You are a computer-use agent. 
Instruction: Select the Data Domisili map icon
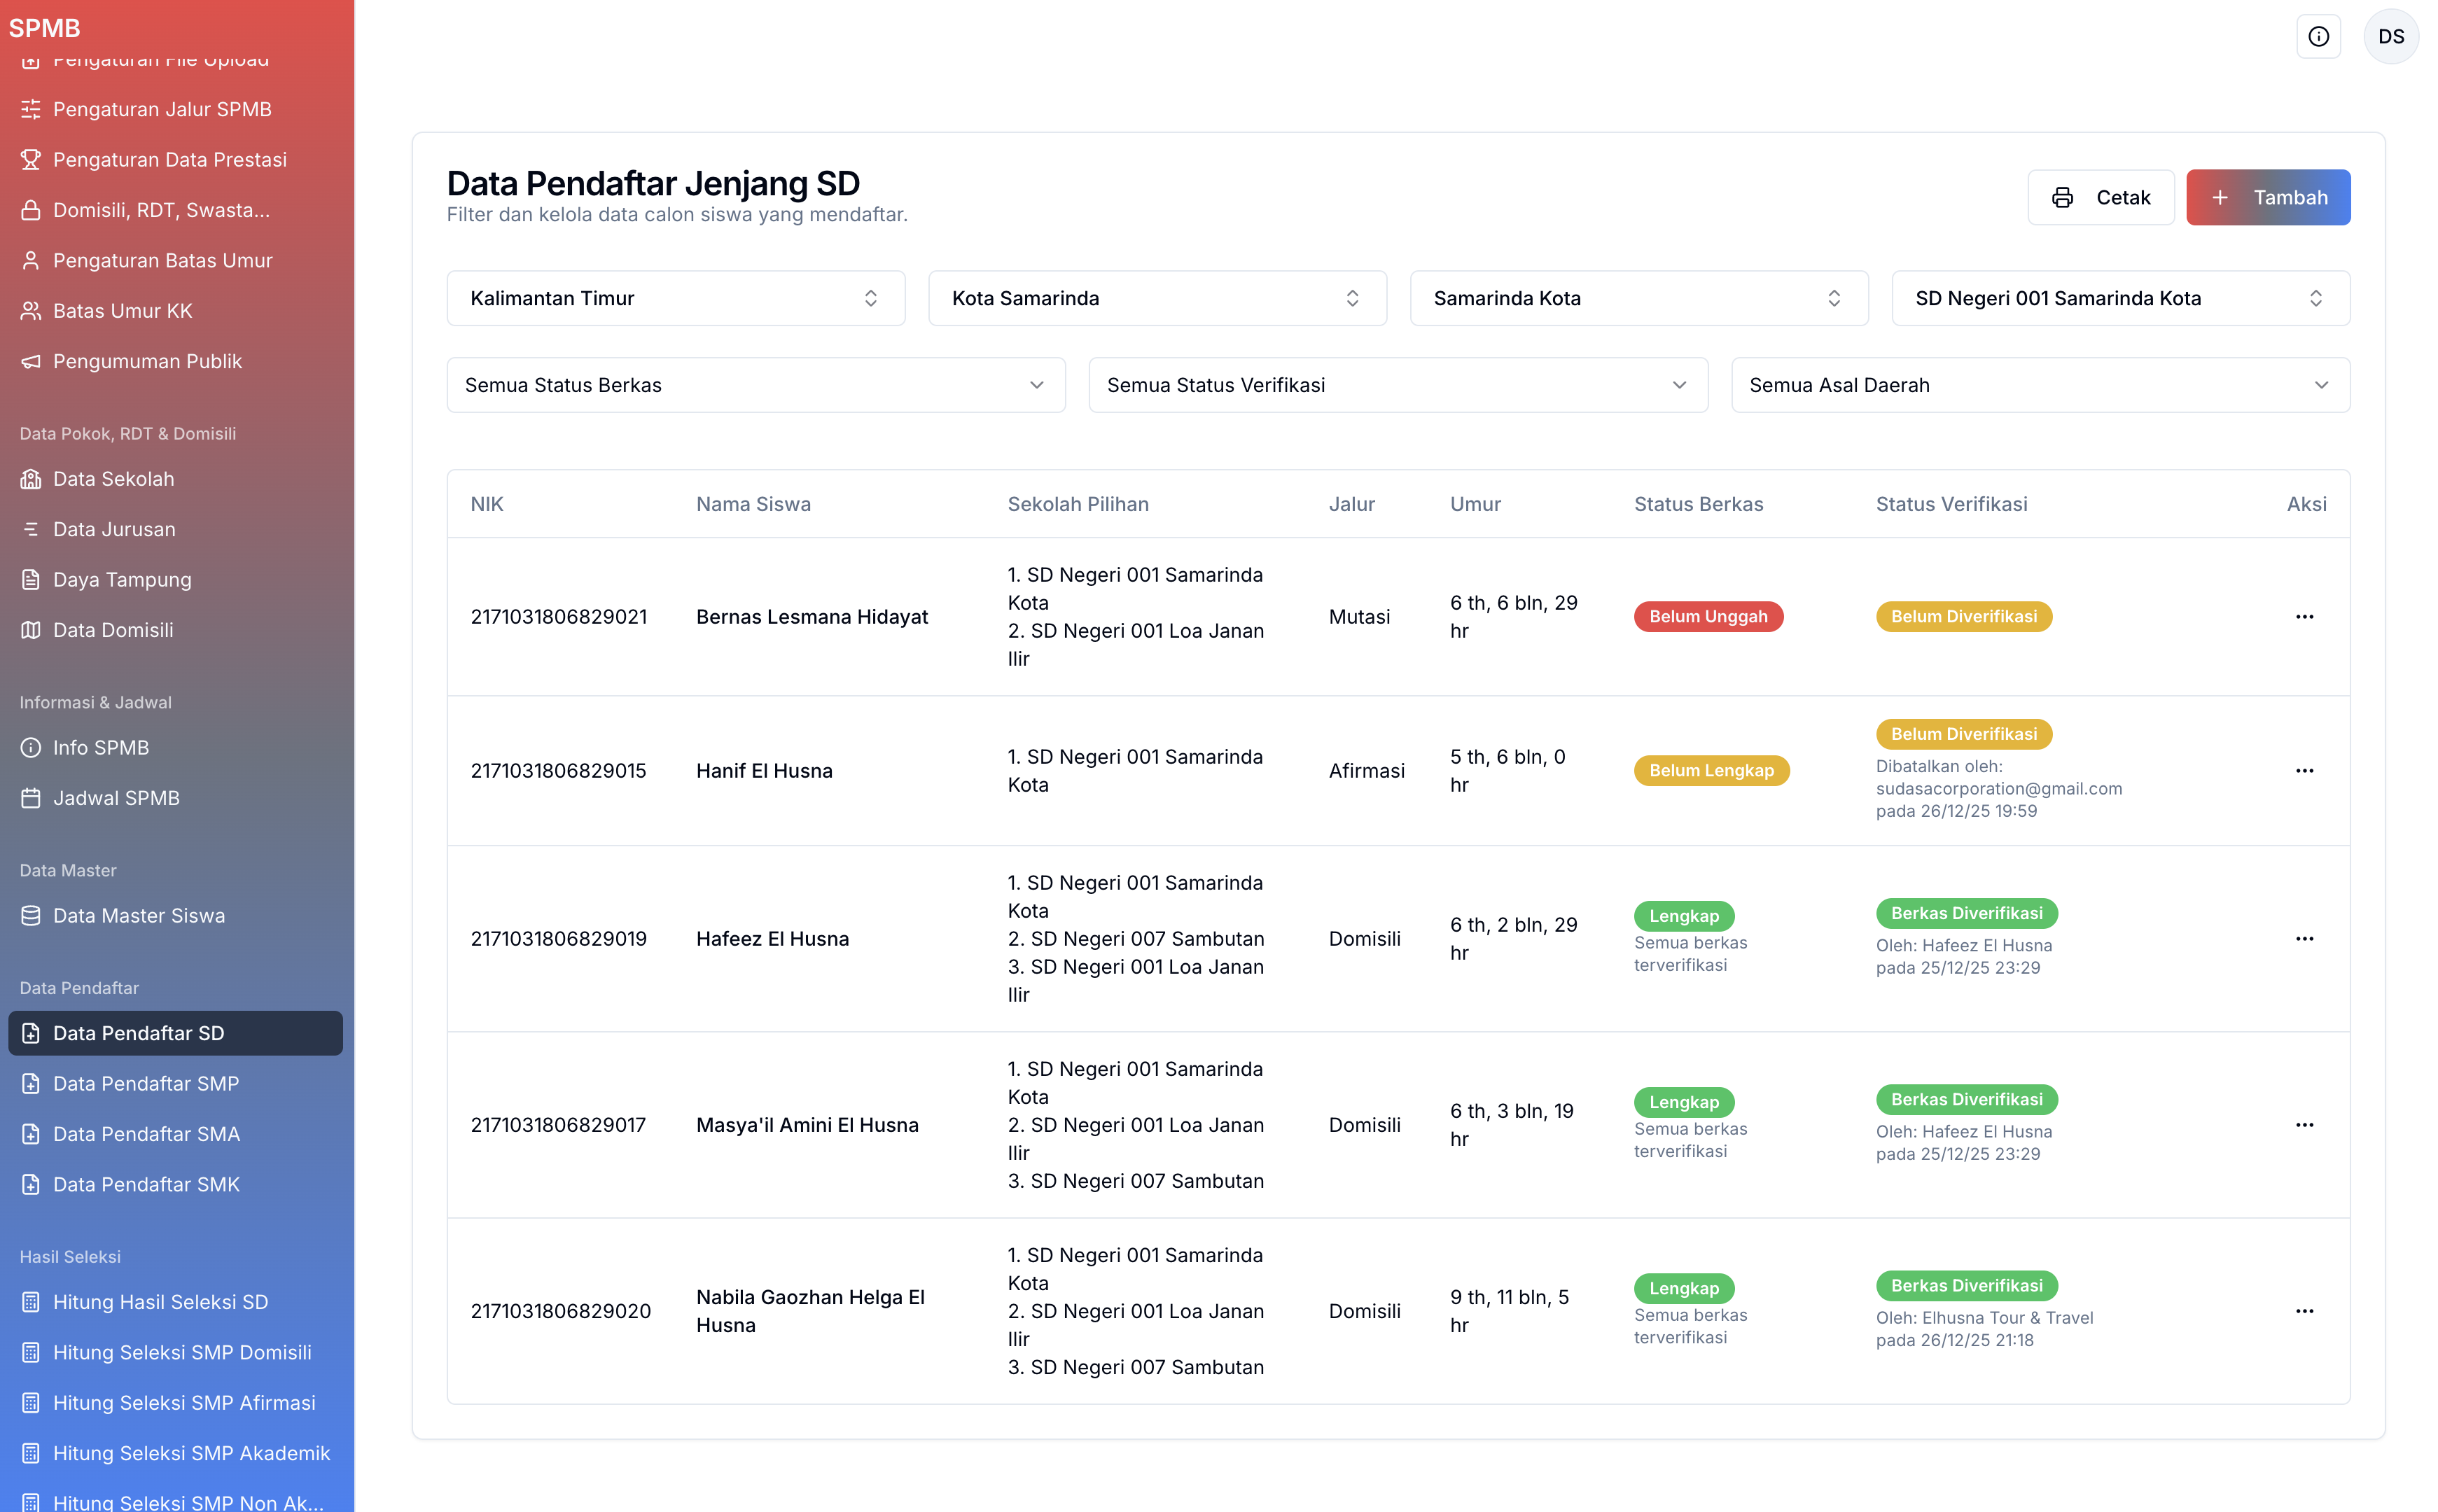point(30,630)
